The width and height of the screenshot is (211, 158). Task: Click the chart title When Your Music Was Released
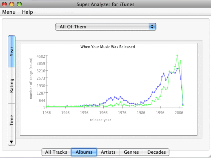108,47
